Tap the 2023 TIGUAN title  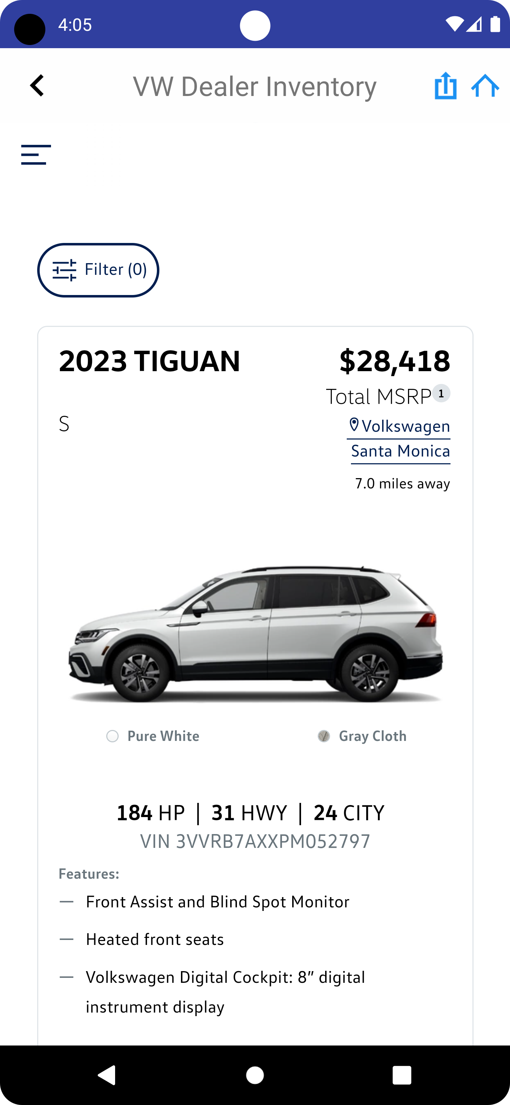149,361
